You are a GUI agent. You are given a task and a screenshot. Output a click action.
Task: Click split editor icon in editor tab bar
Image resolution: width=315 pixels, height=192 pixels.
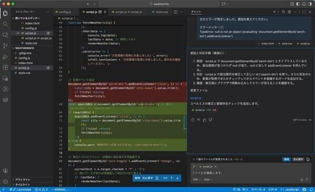pyautogui.click(x=175, y=12)
